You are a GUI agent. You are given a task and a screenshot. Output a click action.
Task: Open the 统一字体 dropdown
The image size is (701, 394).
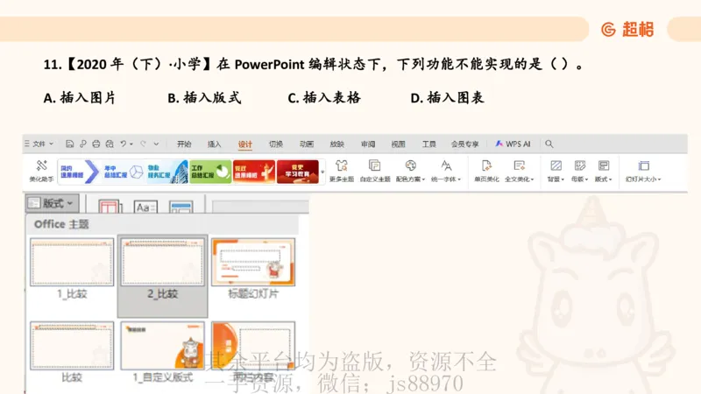[446, 171]
